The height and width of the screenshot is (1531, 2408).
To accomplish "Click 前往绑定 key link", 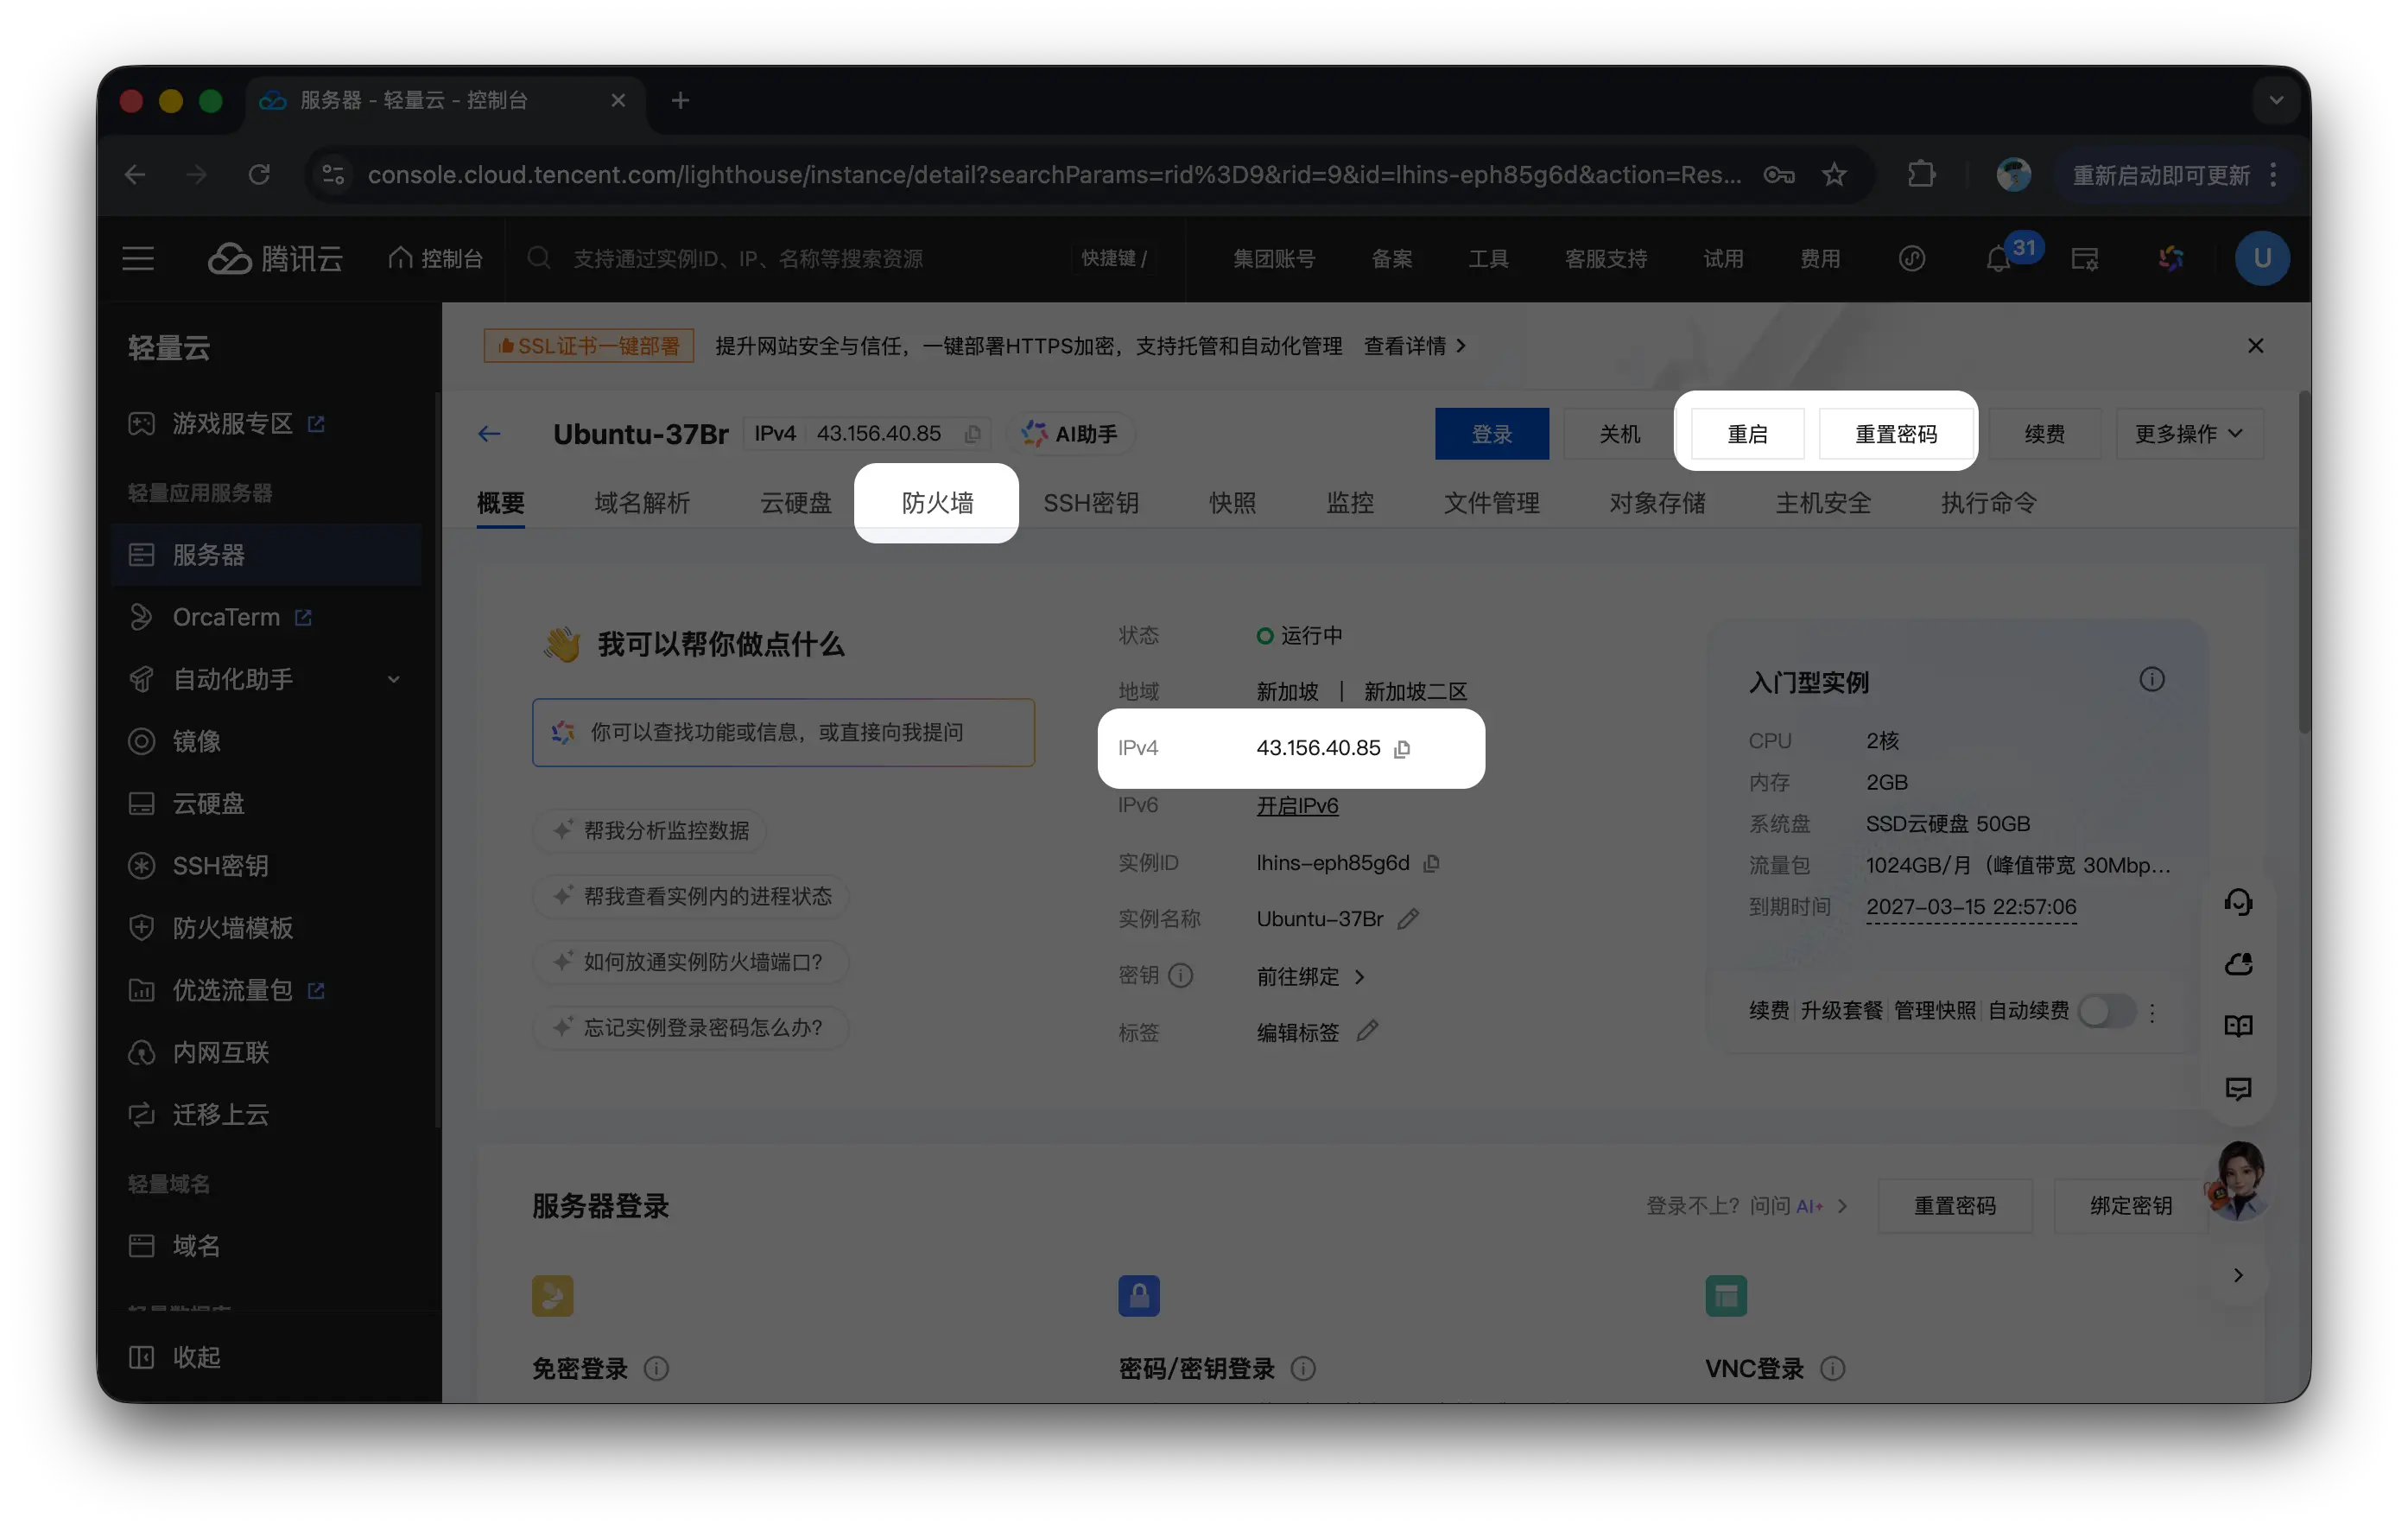I will point(1310,976).
